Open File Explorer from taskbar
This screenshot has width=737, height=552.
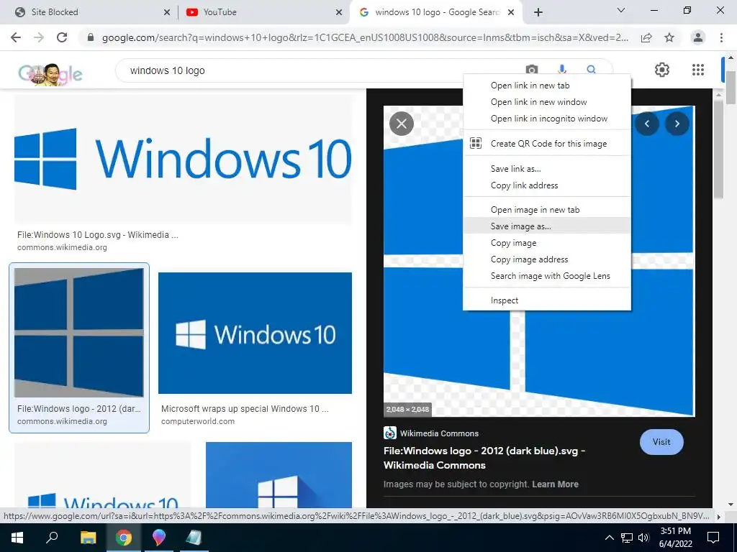click(88, 538)
